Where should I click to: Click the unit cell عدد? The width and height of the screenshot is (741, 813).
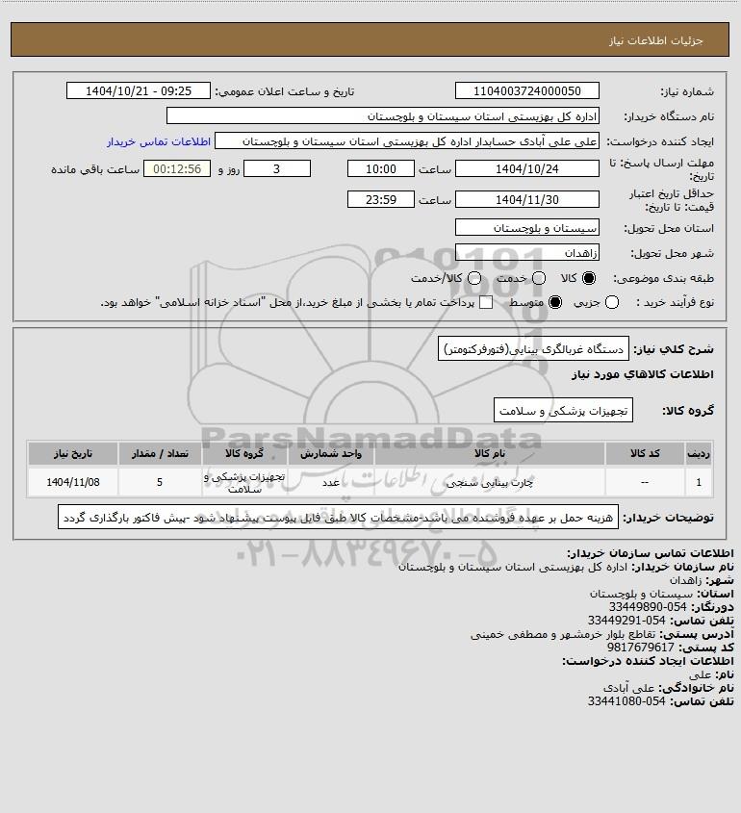(x=330, y=483)
